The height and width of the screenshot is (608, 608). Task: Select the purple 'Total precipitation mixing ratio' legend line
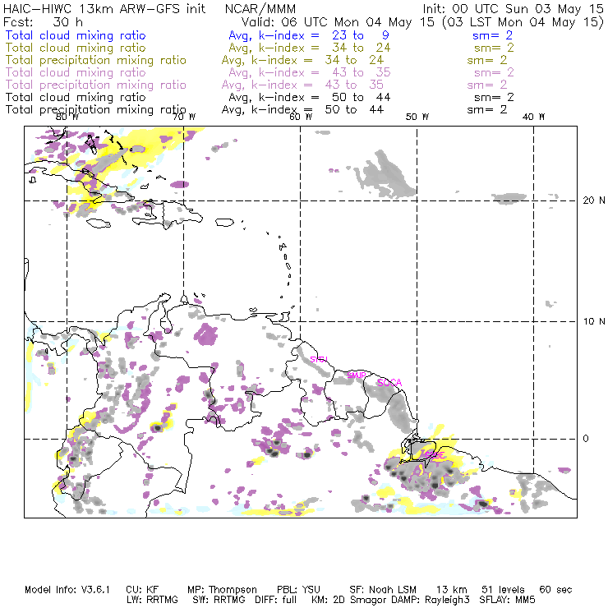[x=96, y=85]
